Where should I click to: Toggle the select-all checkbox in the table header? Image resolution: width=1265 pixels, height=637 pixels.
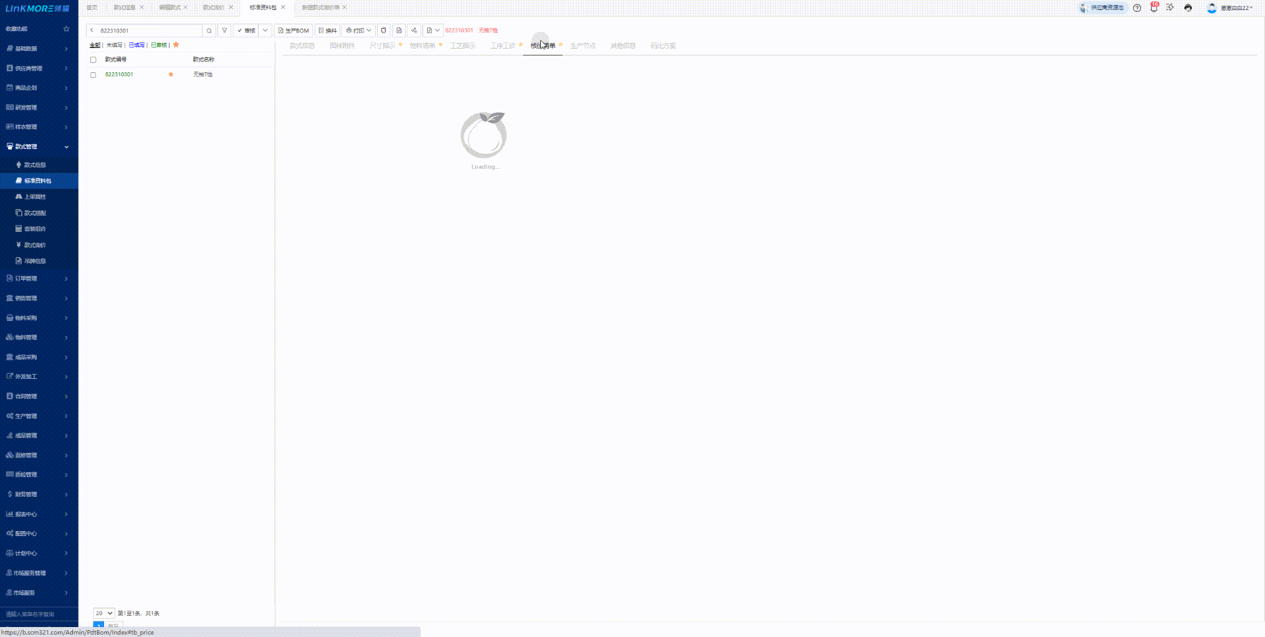point(93,60)
